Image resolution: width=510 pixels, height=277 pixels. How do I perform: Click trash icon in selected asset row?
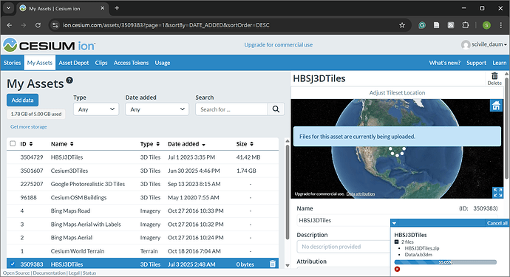(273, 264)
